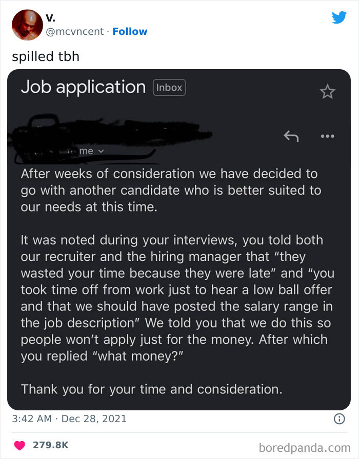This screenshot has height=459, width=359.
Task: View the 279.8K likes count
Action: coord(51,445)
